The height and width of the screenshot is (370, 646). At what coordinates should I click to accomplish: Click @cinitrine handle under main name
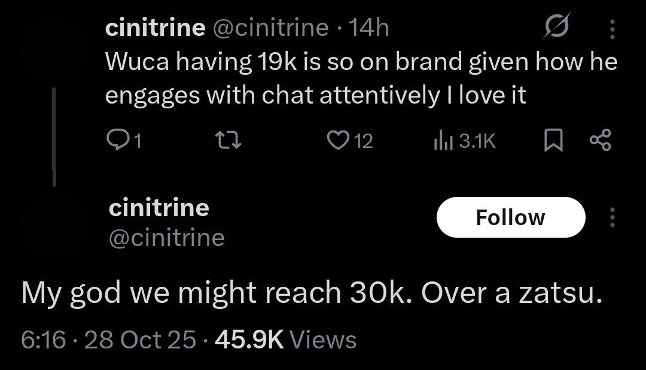tap(166, 238)
